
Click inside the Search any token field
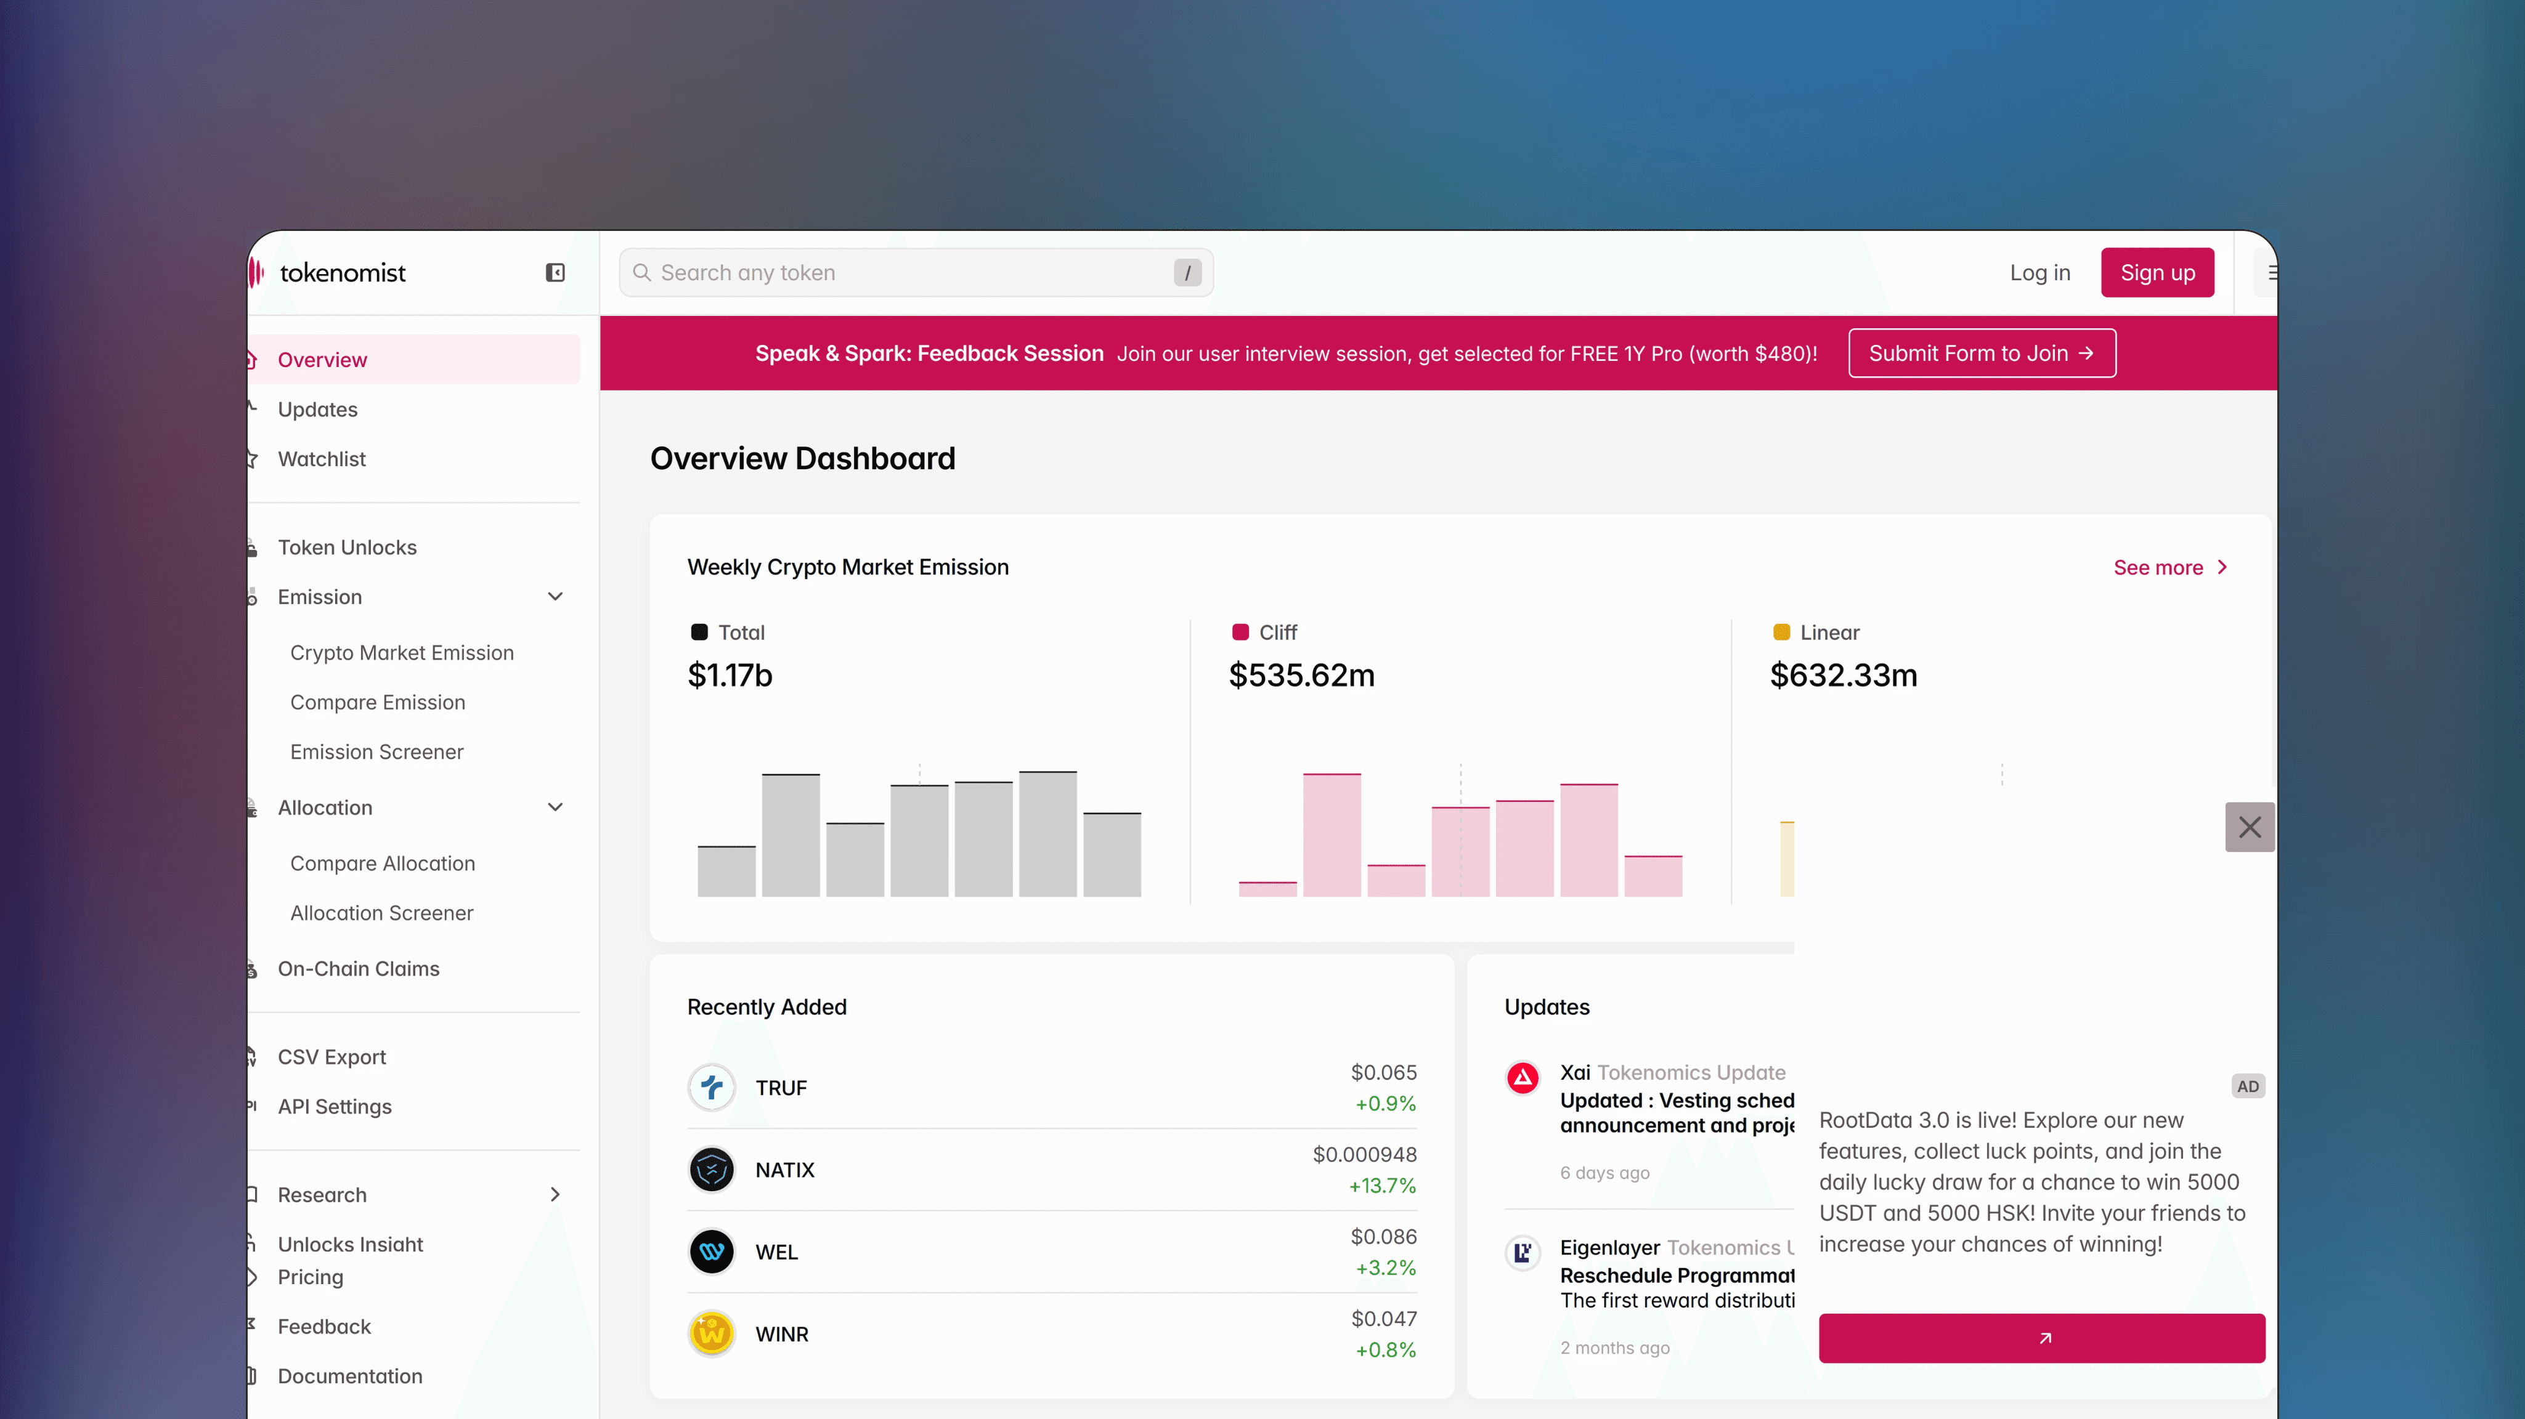(x=911, y=272)
